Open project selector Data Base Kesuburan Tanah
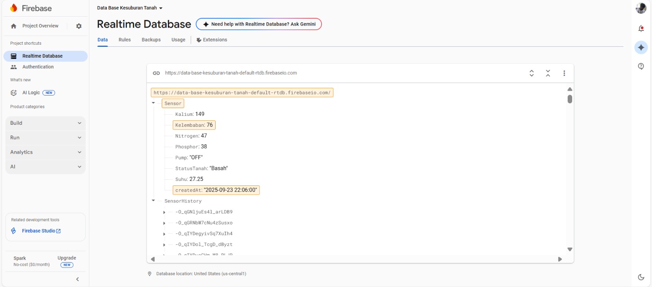Image resolution: width=652 pixels, height=287 pixels. point(130,8)
